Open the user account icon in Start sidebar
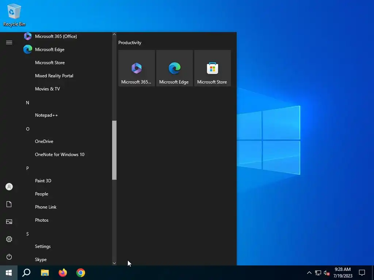This screenshot has width=374, height=280. (x=9, y=187)
